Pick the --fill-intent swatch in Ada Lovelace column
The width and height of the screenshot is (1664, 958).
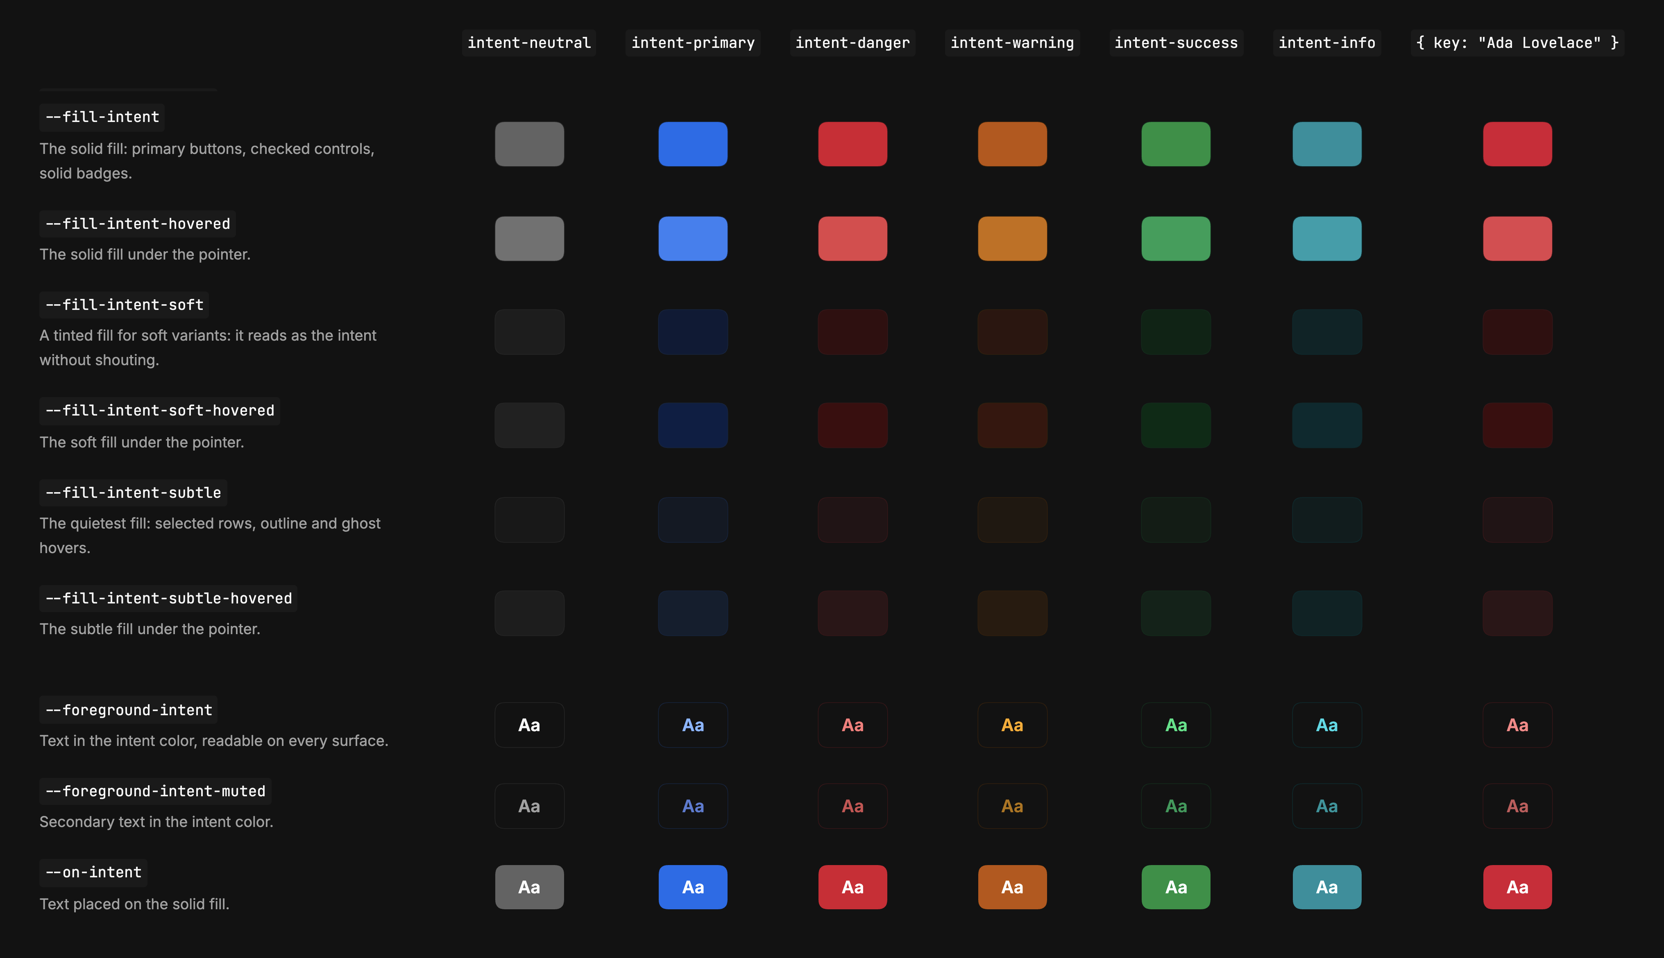click(1517, 144)
